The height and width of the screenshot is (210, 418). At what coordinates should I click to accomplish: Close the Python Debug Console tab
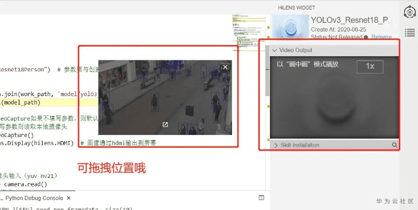(x=69, y=198)
